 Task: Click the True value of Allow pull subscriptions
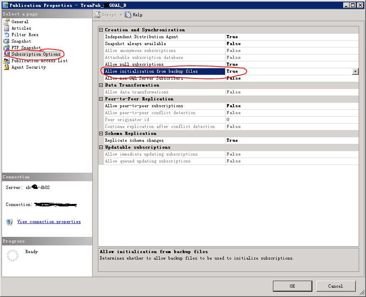tap(232, 65)
